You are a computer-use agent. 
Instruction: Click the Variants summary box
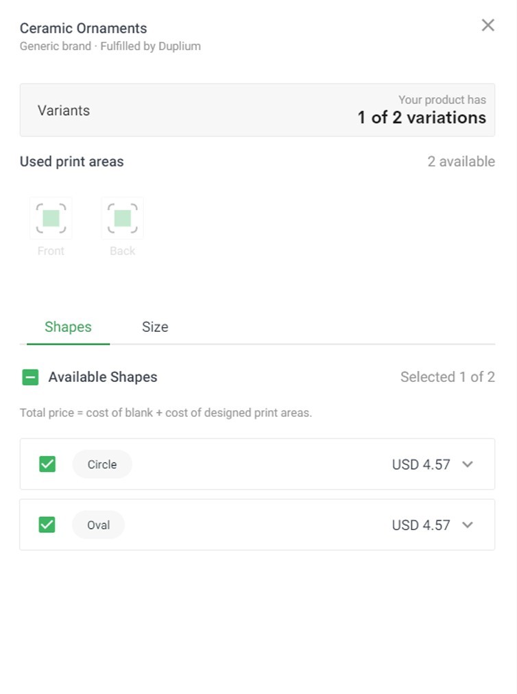(257, 110)
